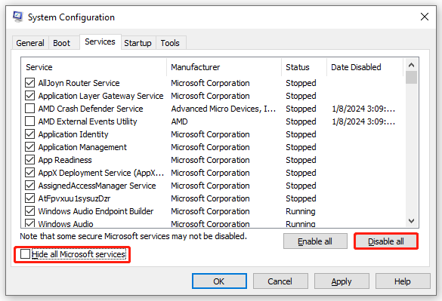Sort by Manufacturer column header
The height and width of the screenshot is (301, 442).
click(224, 67)
